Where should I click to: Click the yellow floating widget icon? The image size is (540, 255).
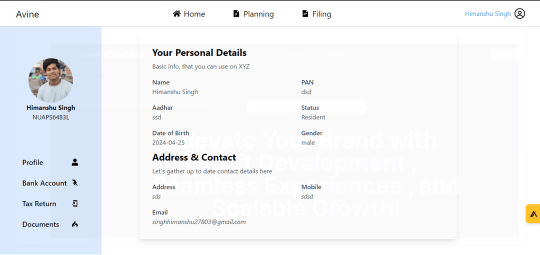click(533, 213)
